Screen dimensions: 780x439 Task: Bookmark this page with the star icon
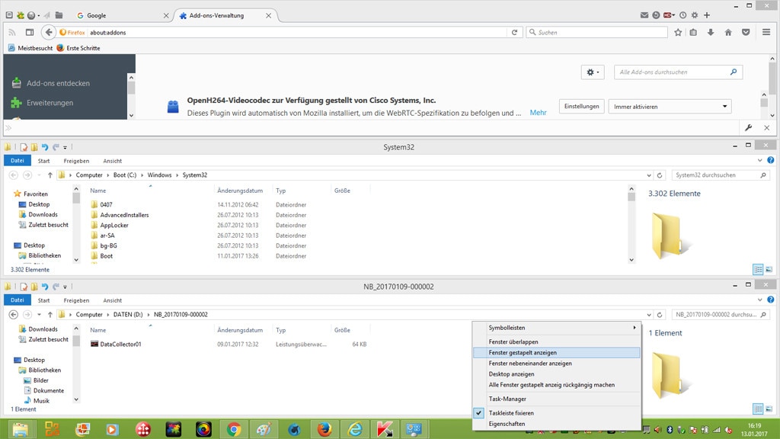click(x=677, y=32)
